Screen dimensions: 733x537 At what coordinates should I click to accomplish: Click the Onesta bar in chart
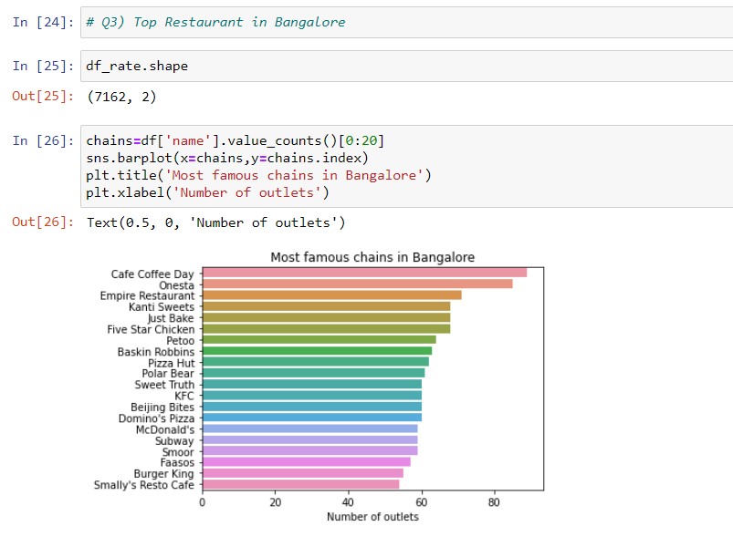358,284
